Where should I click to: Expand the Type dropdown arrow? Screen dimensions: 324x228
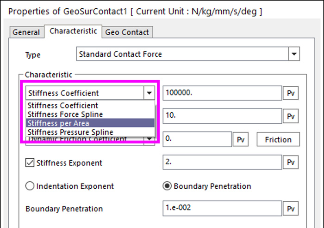point(294,54)
